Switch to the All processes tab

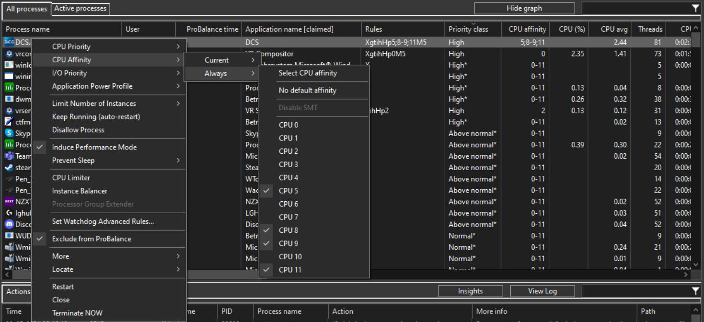(27, 9)
